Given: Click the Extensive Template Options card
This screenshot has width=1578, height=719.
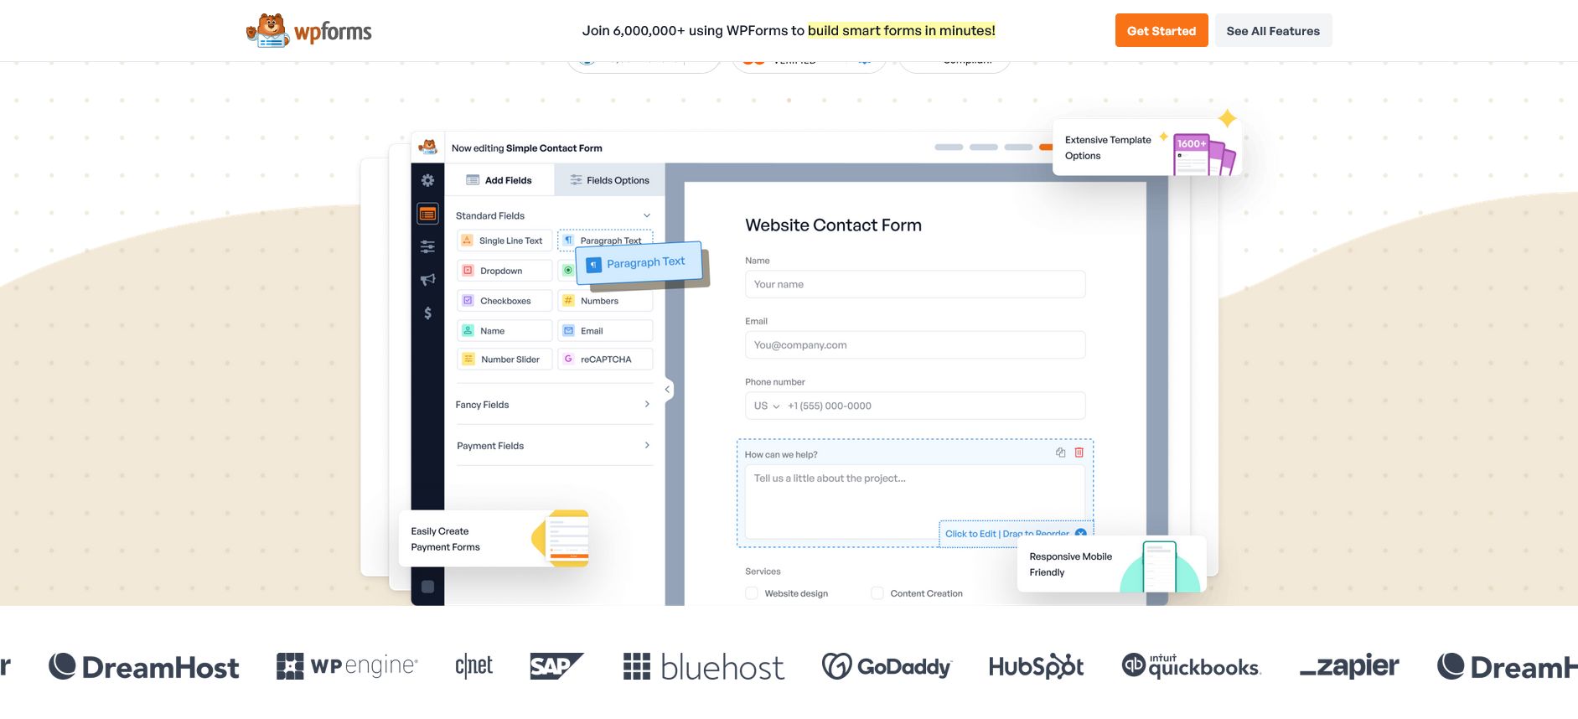Looking at the screenshot, I should click(x=1146, y=147).
